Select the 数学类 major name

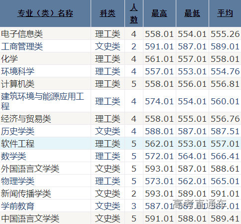tap(13, 156)
